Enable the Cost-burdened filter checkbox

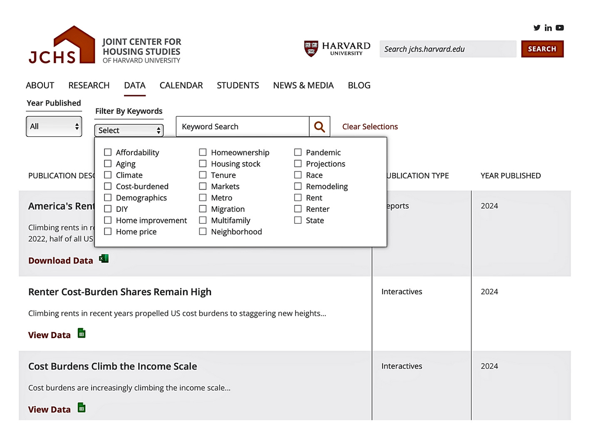coord(108,186)
